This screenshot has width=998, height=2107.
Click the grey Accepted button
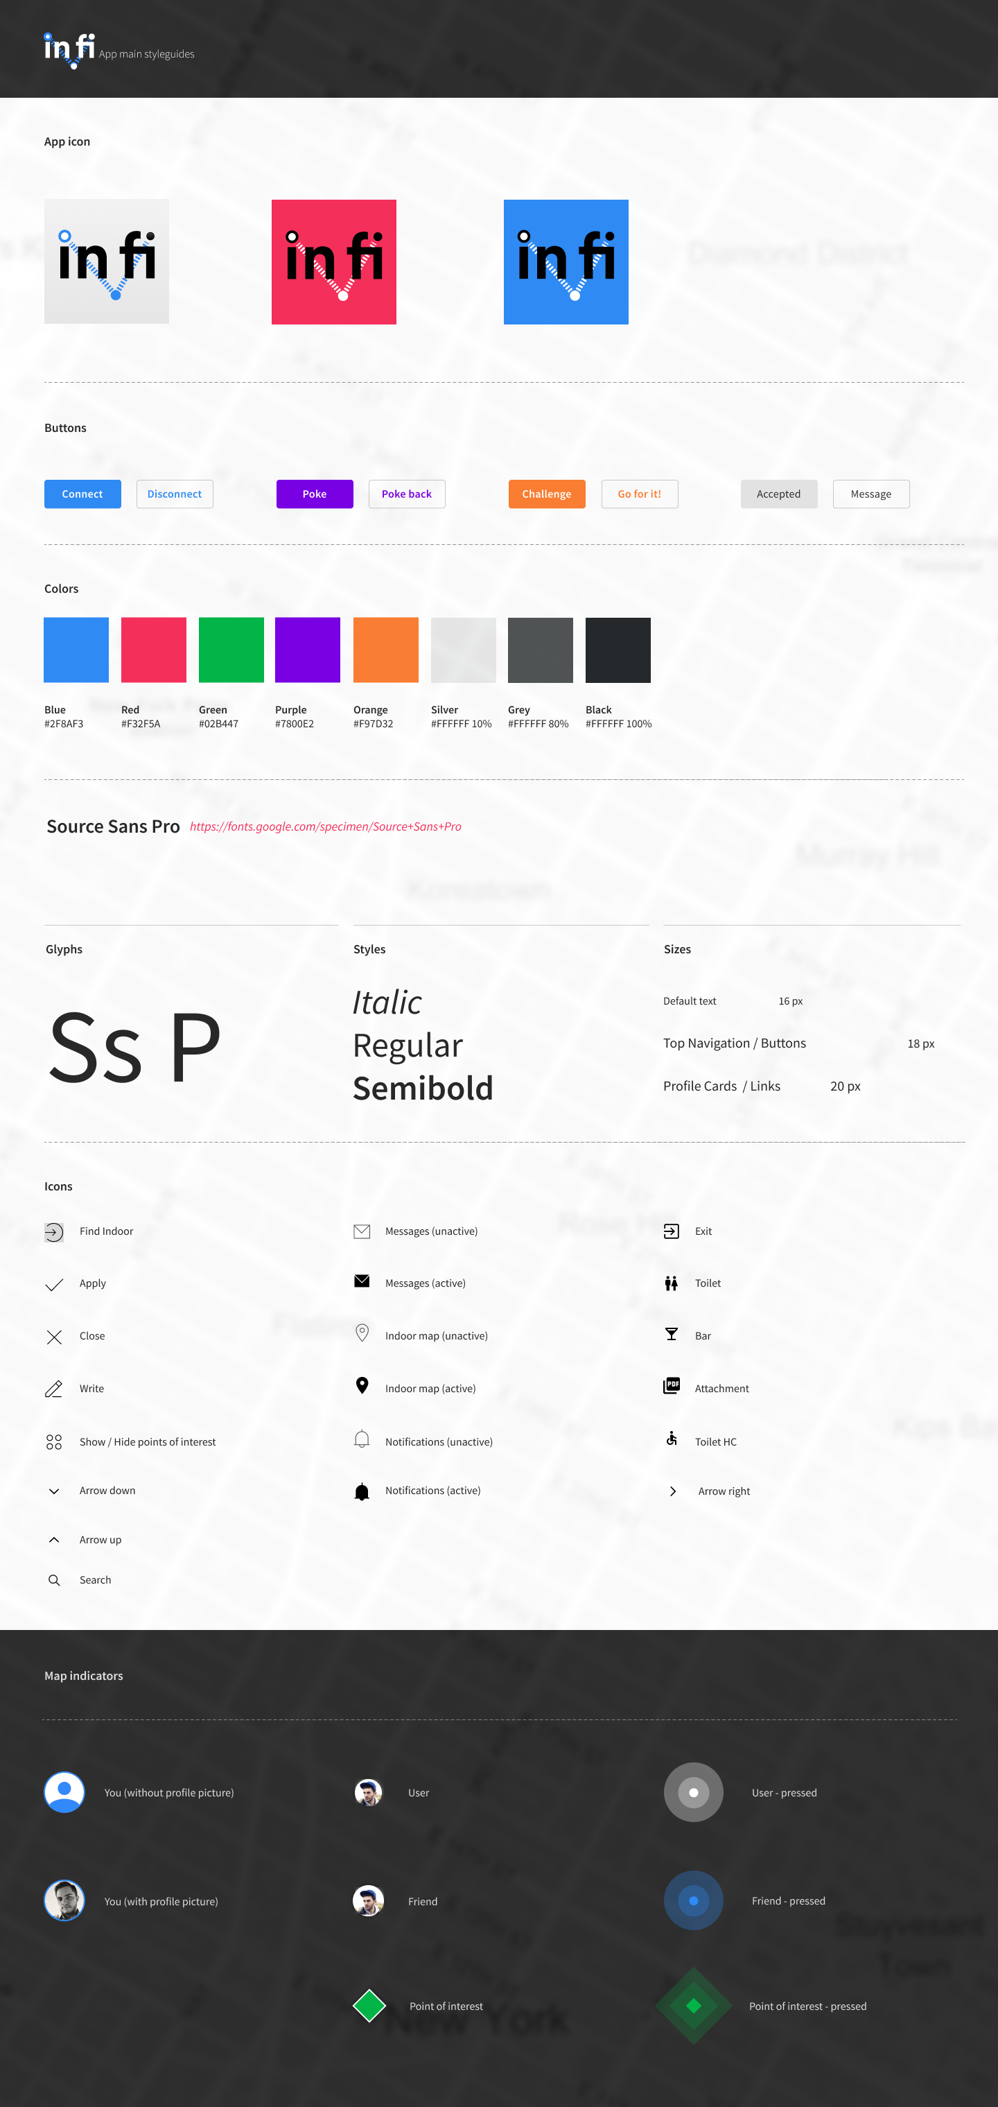click(779, 494)
